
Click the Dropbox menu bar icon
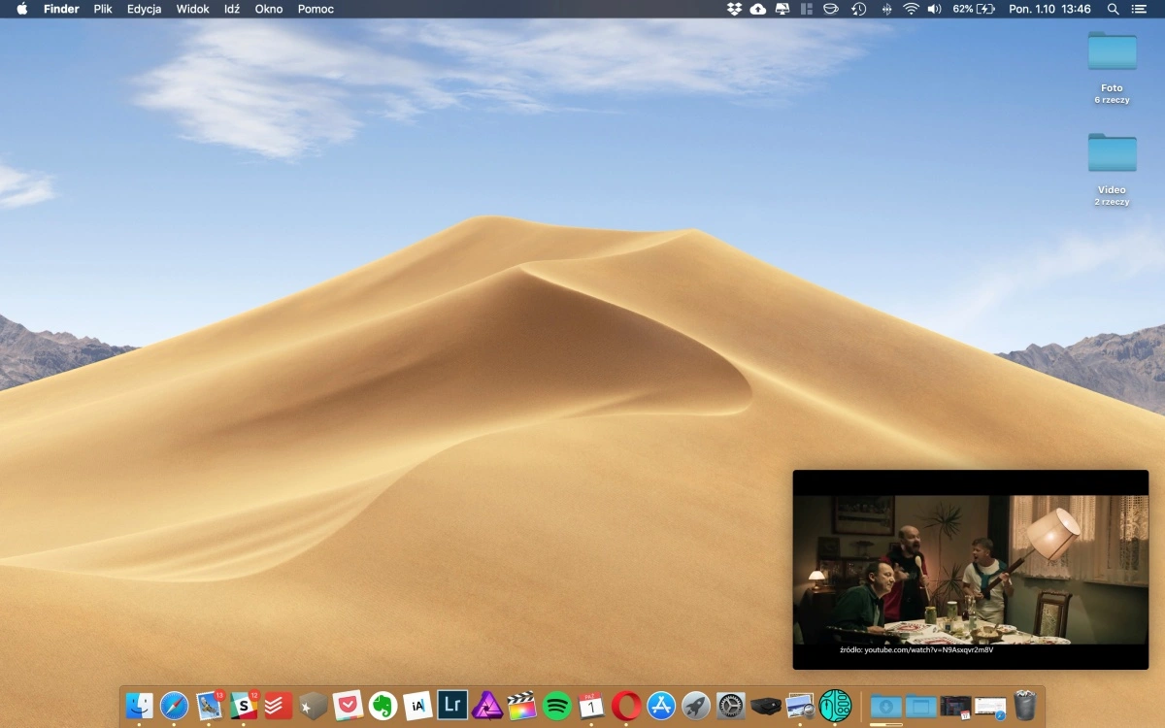(x=734, y=9)
